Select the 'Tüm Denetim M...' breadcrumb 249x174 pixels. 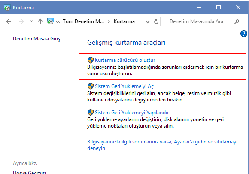pos(83,21)
